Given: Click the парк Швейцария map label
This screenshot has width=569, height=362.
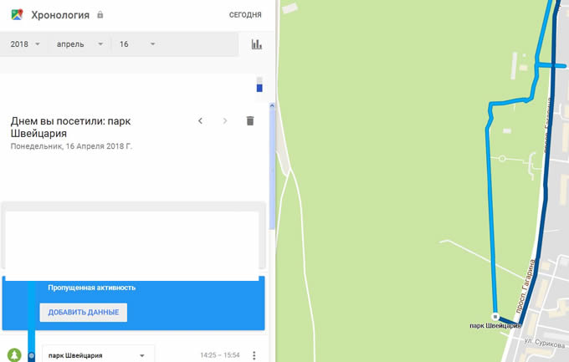Looking at the screenshot, I should pos(495,326).
